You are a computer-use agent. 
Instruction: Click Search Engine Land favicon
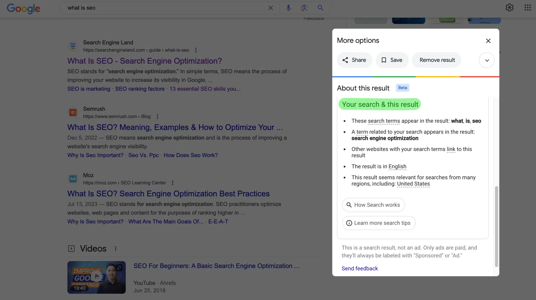coord(73,46)
